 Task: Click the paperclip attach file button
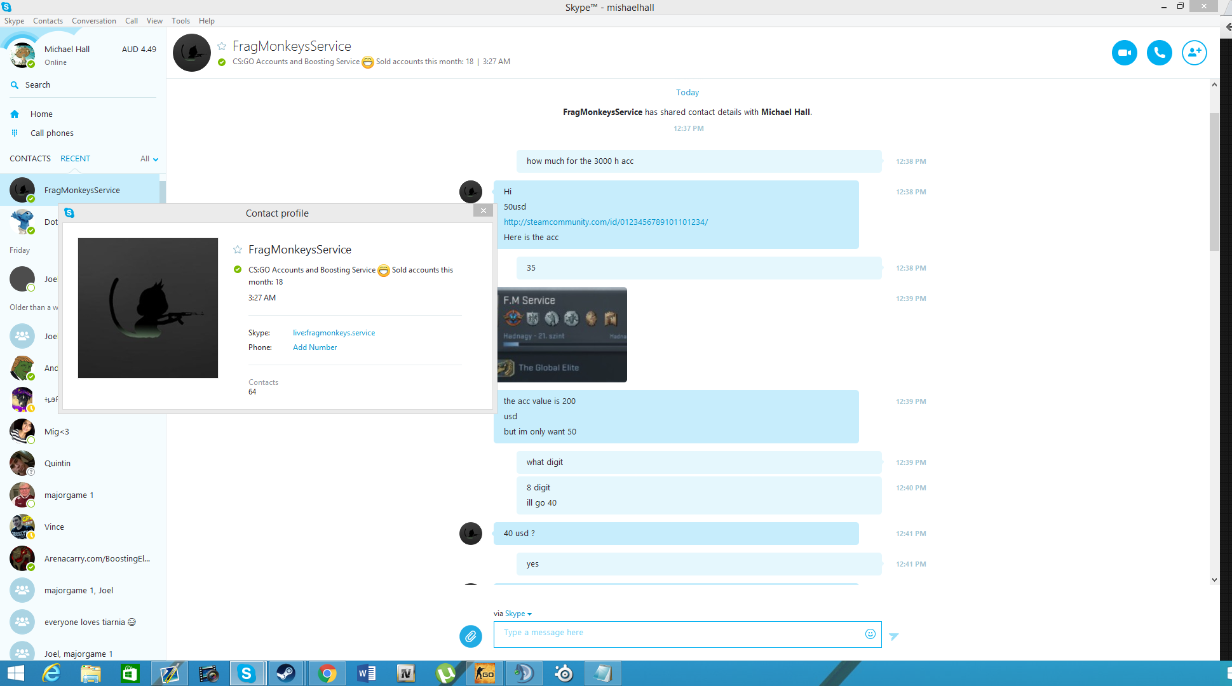pyautogui.click(x=471, y=635)
